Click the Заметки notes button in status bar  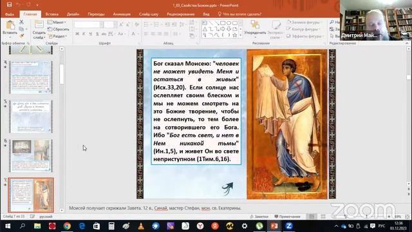(x=259, y=217)
